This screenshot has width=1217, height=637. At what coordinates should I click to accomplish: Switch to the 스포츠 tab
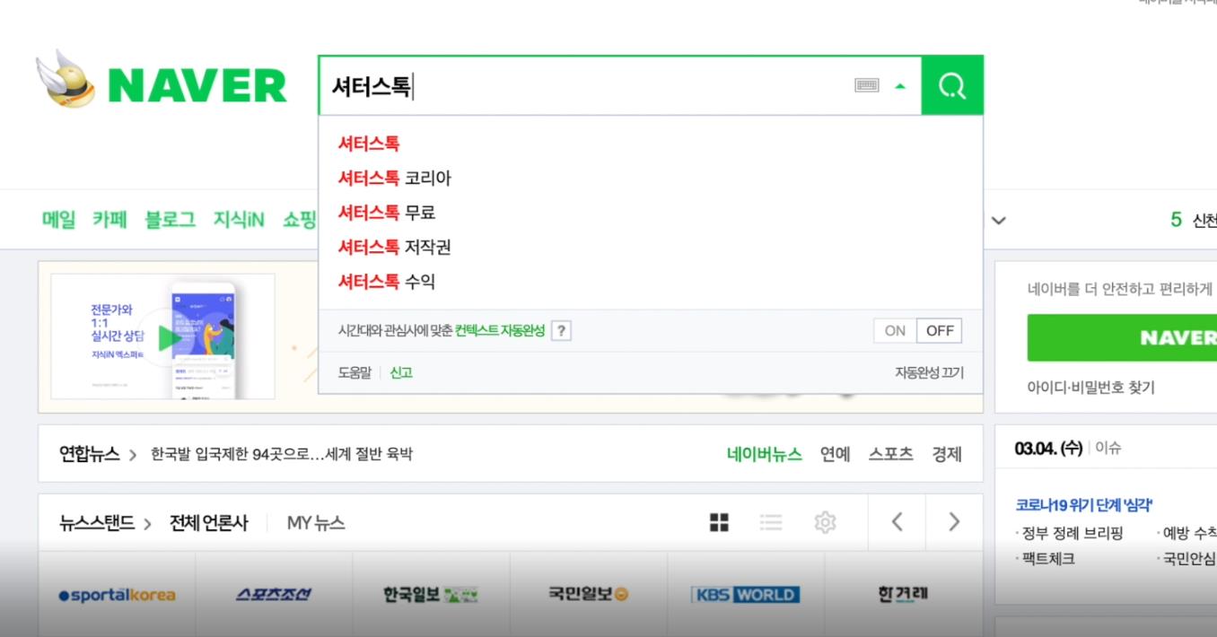(x=891, y=454)
